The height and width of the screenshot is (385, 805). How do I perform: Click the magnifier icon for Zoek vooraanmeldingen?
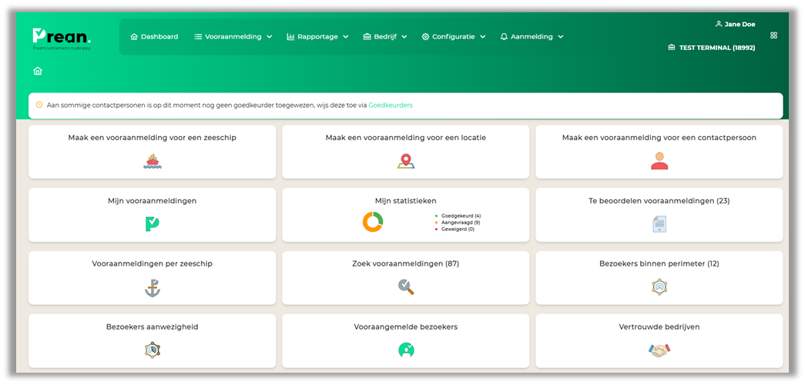tap(406, 287)
